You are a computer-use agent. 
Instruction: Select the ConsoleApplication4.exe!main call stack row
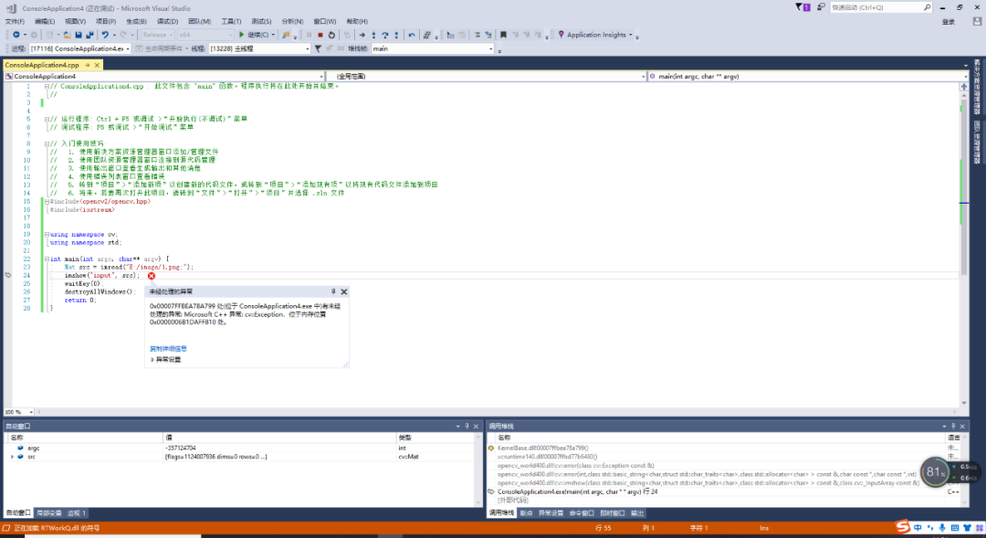pyautogui.click(x=723, y=492)
